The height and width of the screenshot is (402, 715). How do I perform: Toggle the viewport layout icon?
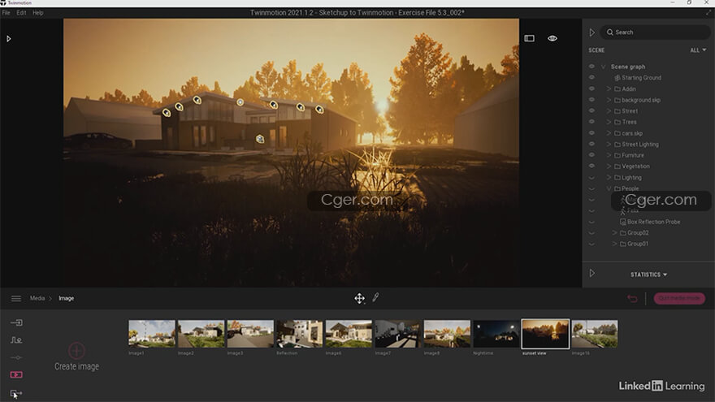tap(530, 38)
